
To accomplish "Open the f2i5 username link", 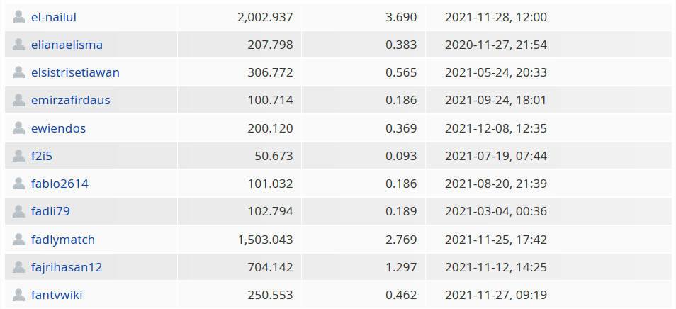I will (x=42, y=156).
